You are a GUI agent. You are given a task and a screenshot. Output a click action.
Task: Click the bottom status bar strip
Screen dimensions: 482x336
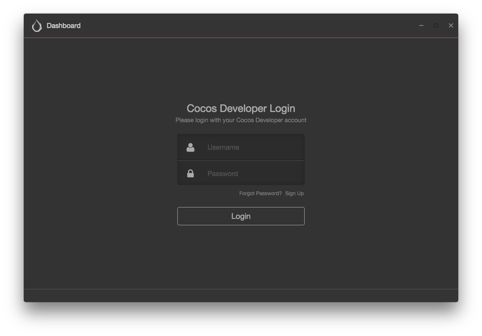click(241, 295)
